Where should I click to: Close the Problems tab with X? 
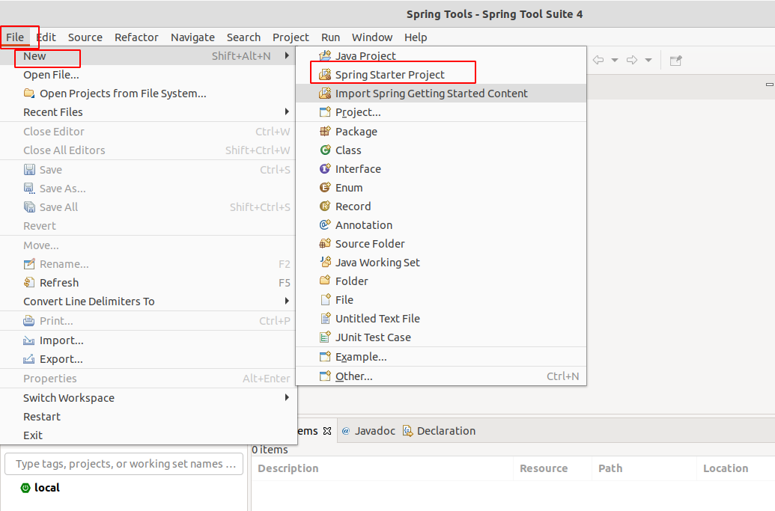click(x=327, y=431)
